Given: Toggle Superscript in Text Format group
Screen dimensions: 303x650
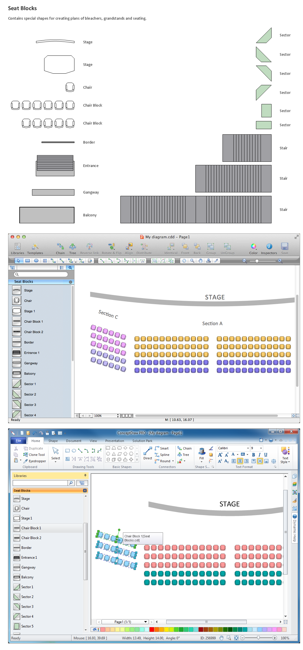Looking at the screenshot, I should 220,461.
